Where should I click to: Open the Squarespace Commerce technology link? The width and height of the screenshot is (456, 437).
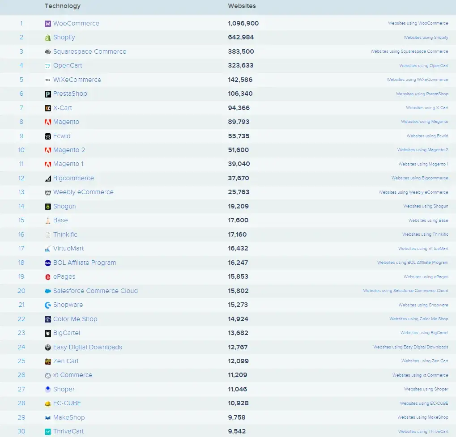tap(90, 52)
